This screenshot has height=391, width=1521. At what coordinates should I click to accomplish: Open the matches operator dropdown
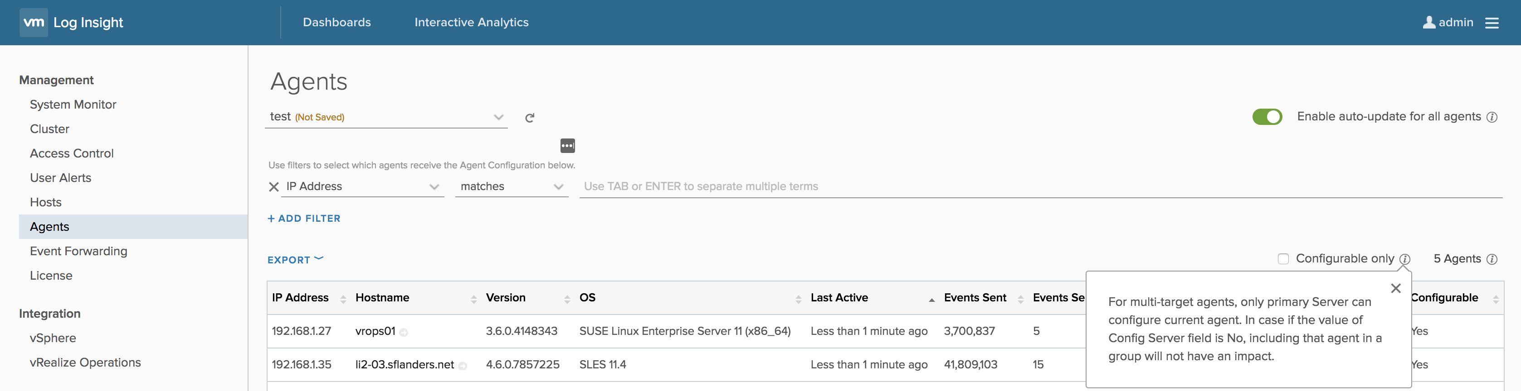coord(558,186)
